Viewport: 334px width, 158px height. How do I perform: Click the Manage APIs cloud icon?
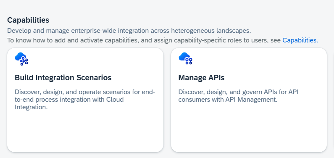click(185, 58)
